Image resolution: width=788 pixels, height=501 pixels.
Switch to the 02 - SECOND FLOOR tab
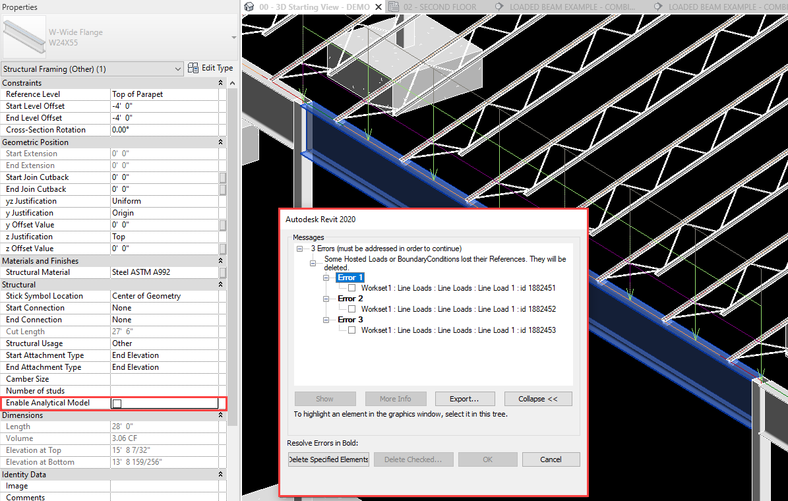(440, 7)
